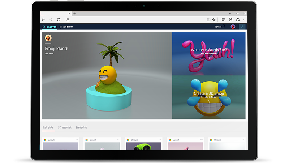Refresh the page with reload icon
The width and height of the screenshot is (289, 163).
pyautogui.click(x=59, y=20)
